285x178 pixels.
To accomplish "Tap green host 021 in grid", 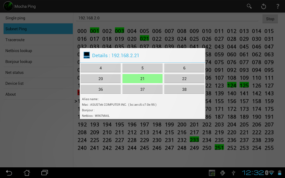I will tap(144, 38).
